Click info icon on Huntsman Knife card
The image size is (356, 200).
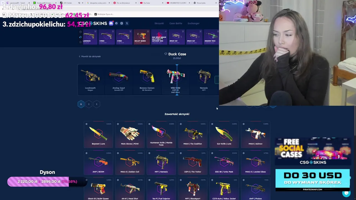(149, 124)
